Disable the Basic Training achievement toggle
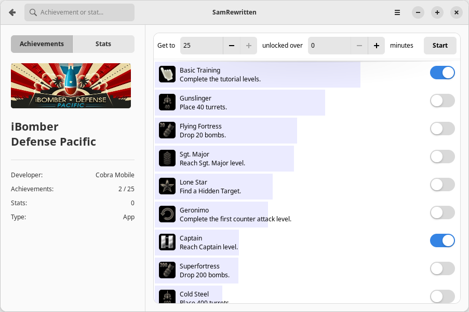This screenshot has height=312, width=469. coord(443,73)
